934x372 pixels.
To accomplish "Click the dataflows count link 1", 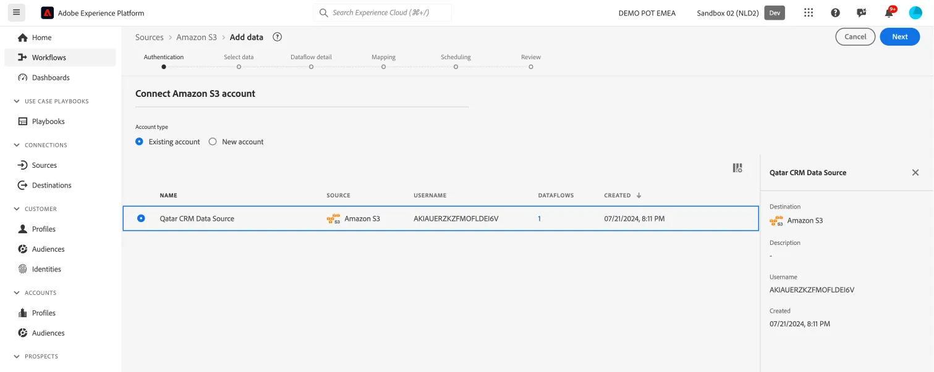I will [540, 218].
